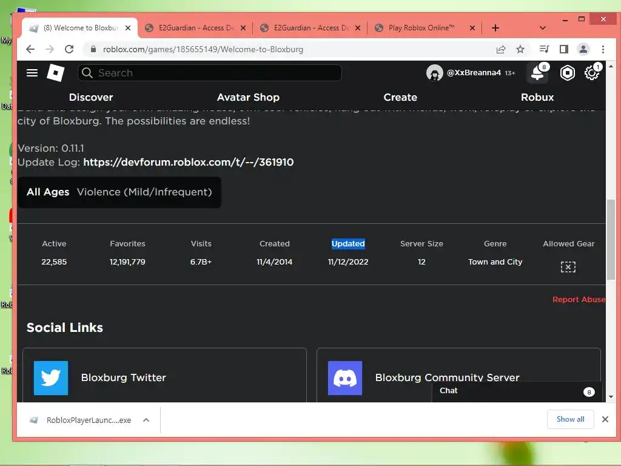Open the Robux menu item
Image resolution: width=621 pixels, height=466 pixels.
tap(537, 97)
